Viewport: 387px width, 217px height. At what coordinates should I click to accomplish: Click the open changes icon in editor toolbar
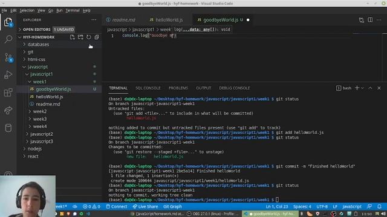[362, 20]
